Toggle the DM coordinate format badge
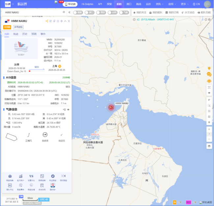Viewport: 214px width, 206px height. (x=21, y=196)
